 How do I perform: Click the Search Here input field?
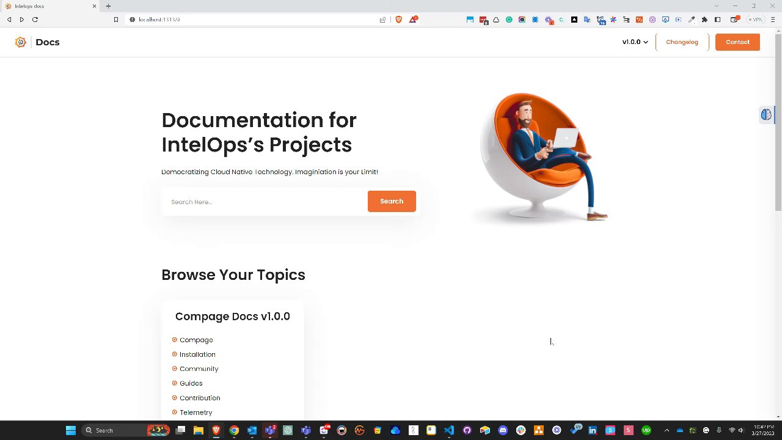265,202
